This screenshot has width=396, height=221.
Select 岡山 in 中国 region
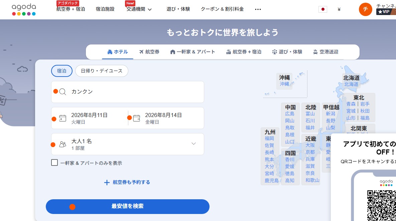(290, 121)
